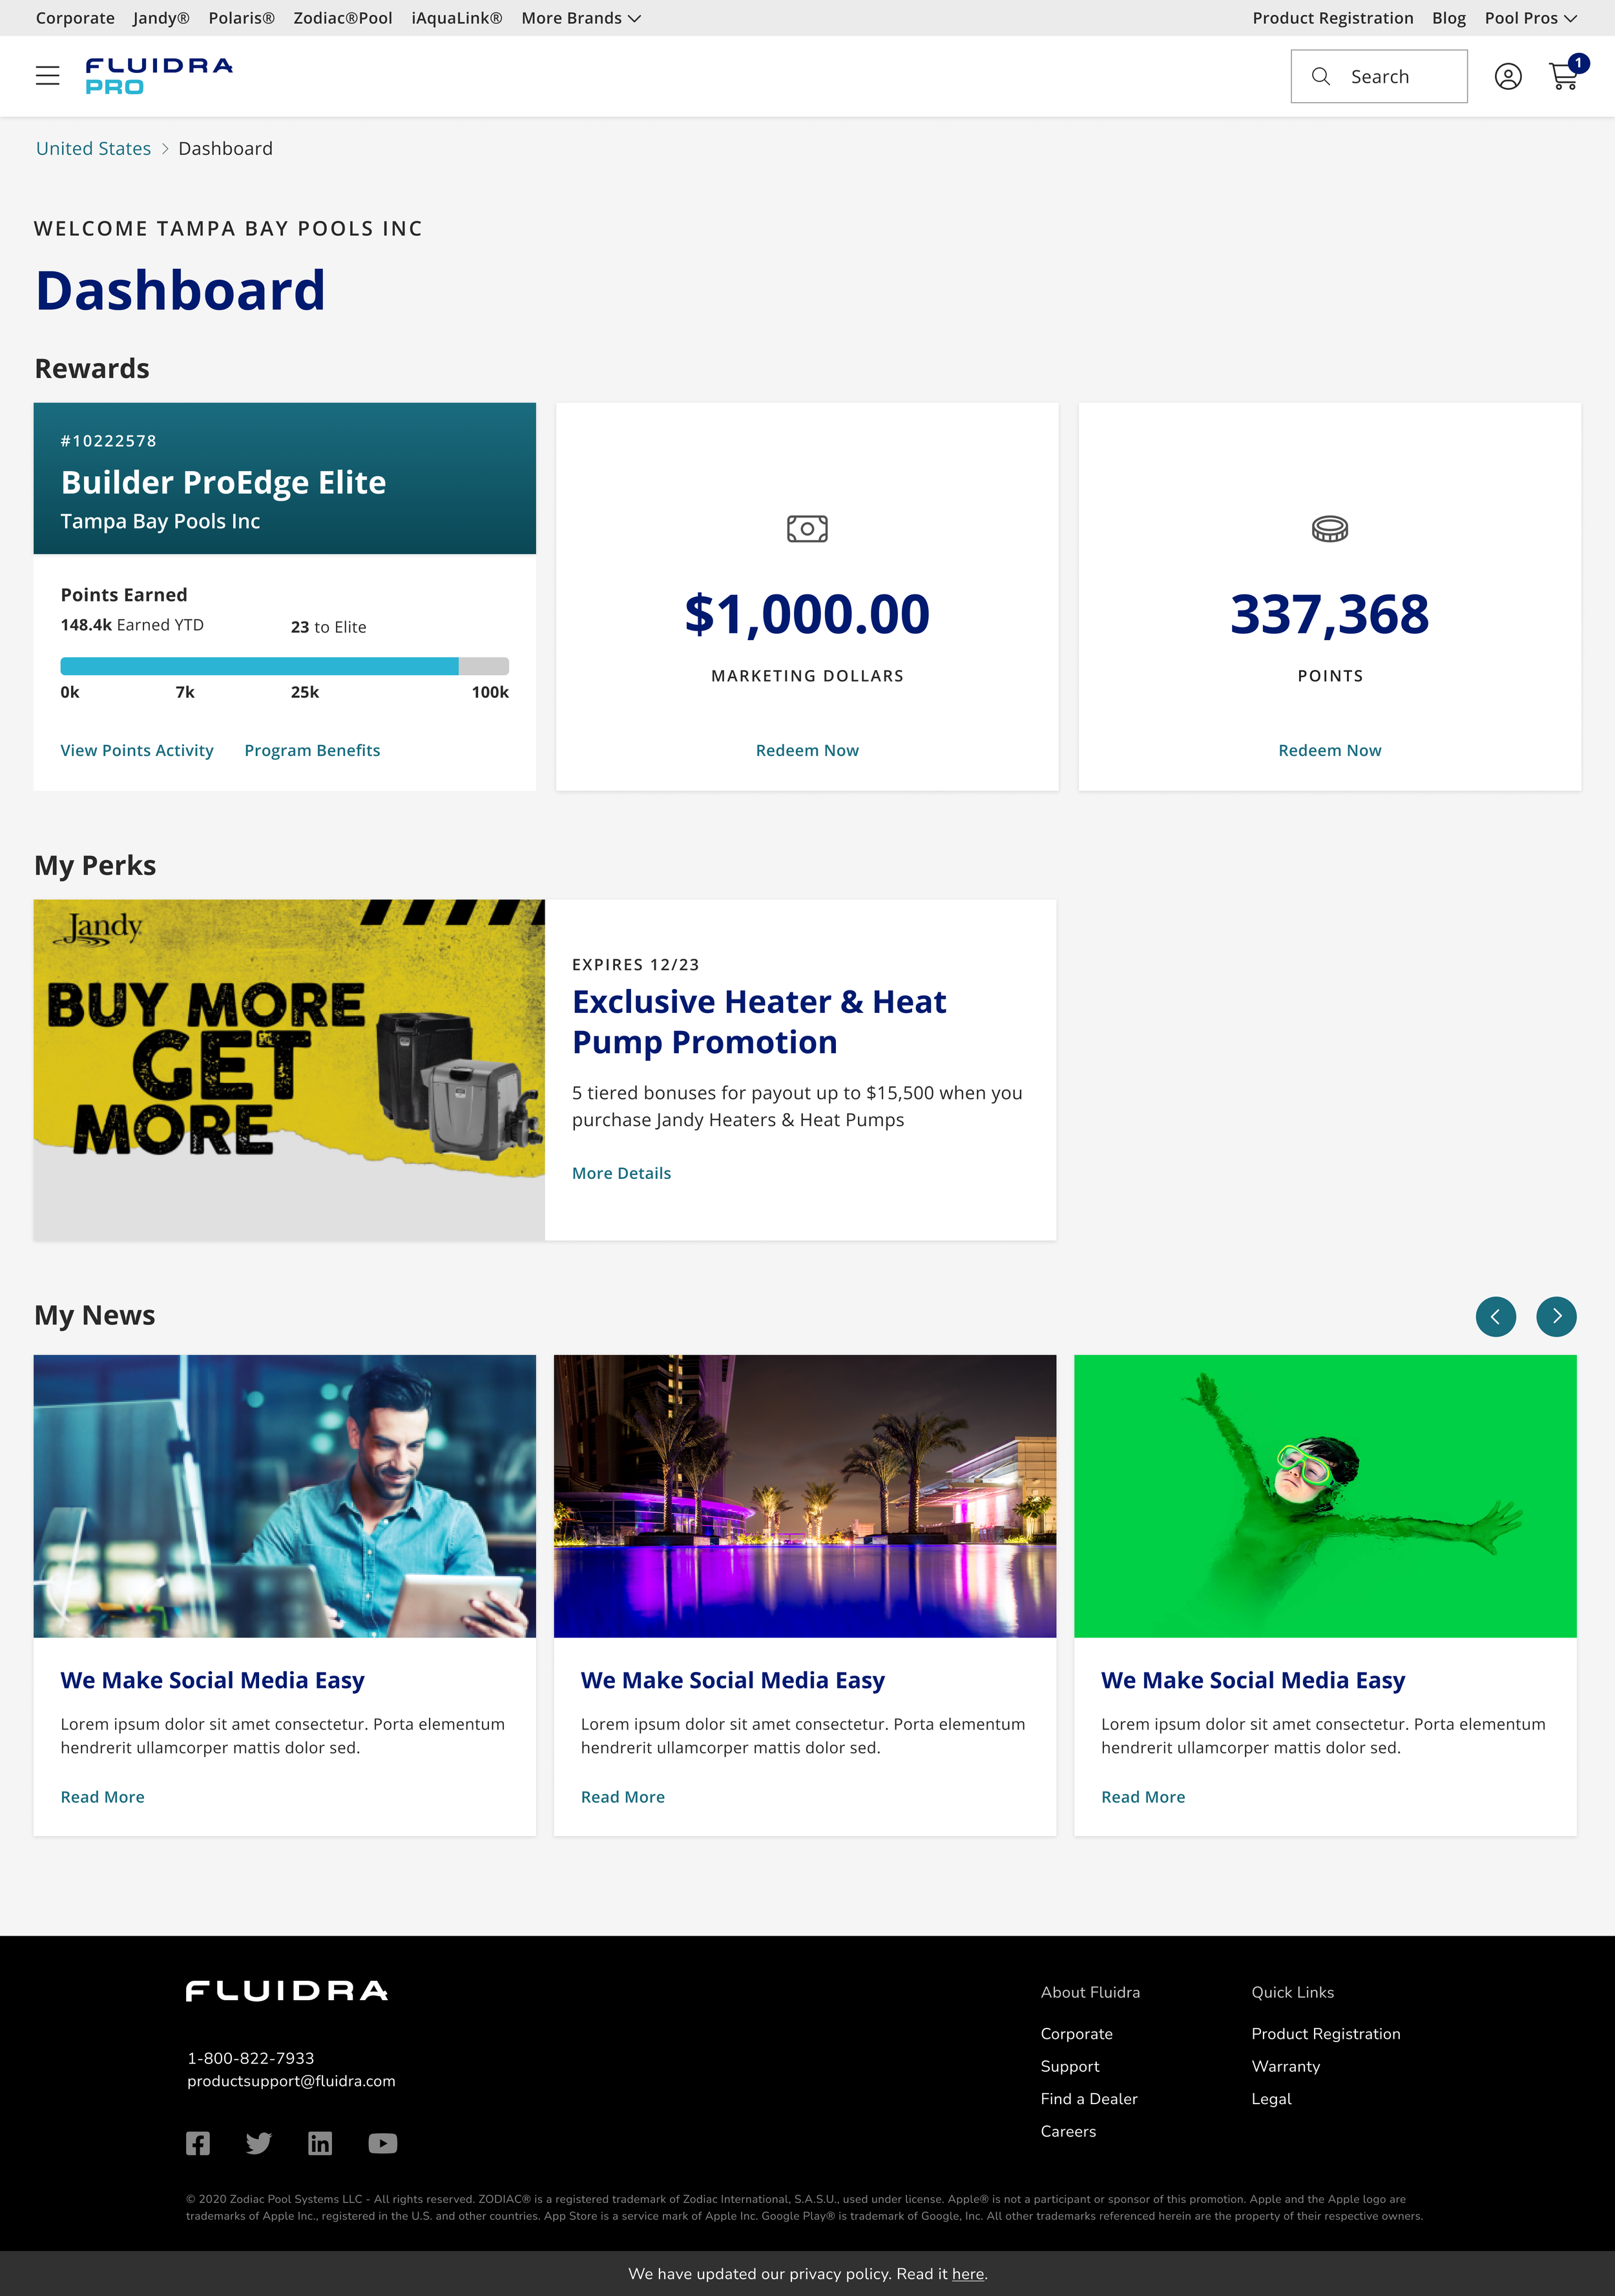The width and height of the screenshot is (1615, 2296).
Task: Open Fluidra's Twitter page icon
Action: point(259,2143)
